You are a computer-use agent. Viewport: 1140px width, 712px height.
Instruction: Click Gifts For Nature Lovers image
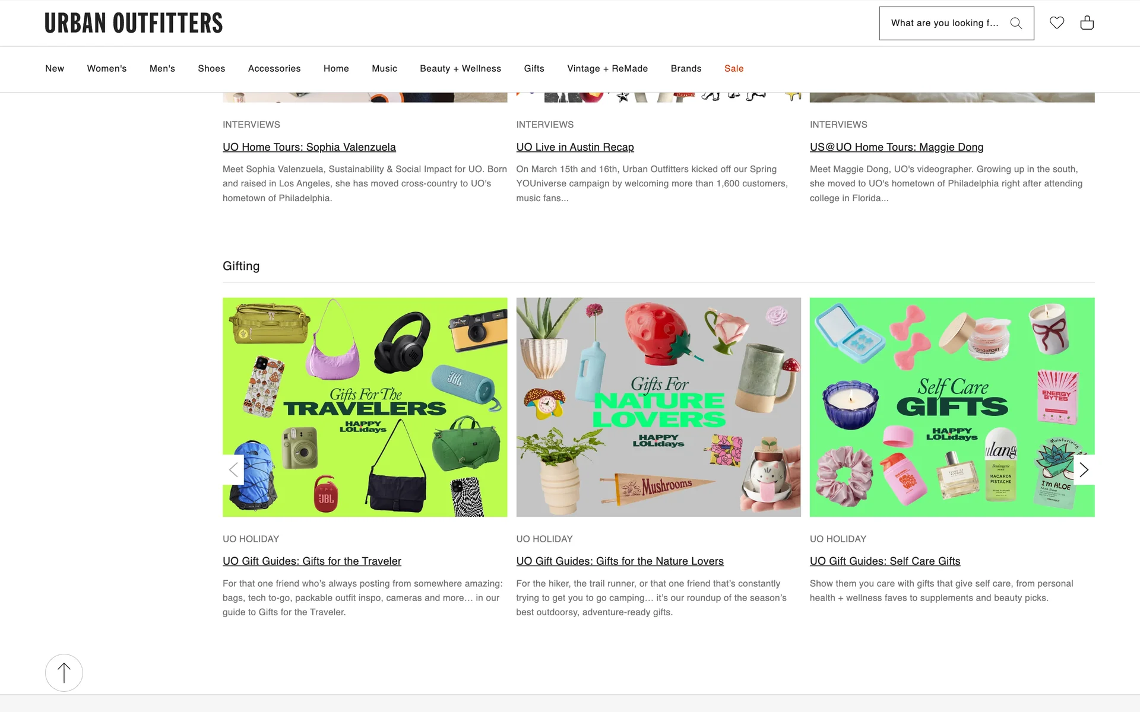coord(658,407)
